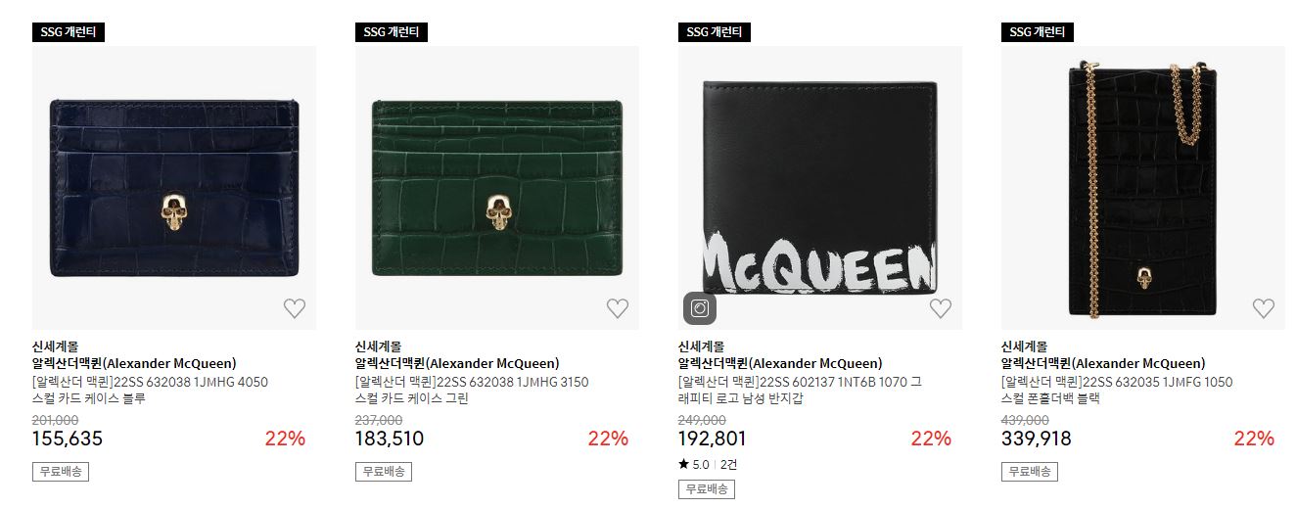Open the 5.0 star rating with 2건 reviews
The height and width of the screenshot is (508, 1296).
point(708,464)
